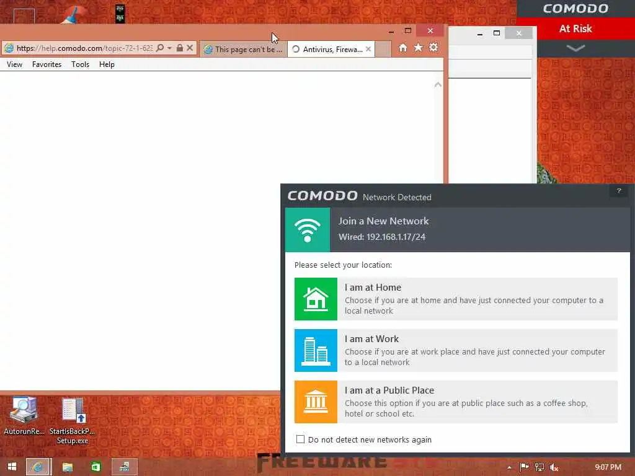
Task: Open the address bar dropdown arrow
Action: [x=169, y=48]
